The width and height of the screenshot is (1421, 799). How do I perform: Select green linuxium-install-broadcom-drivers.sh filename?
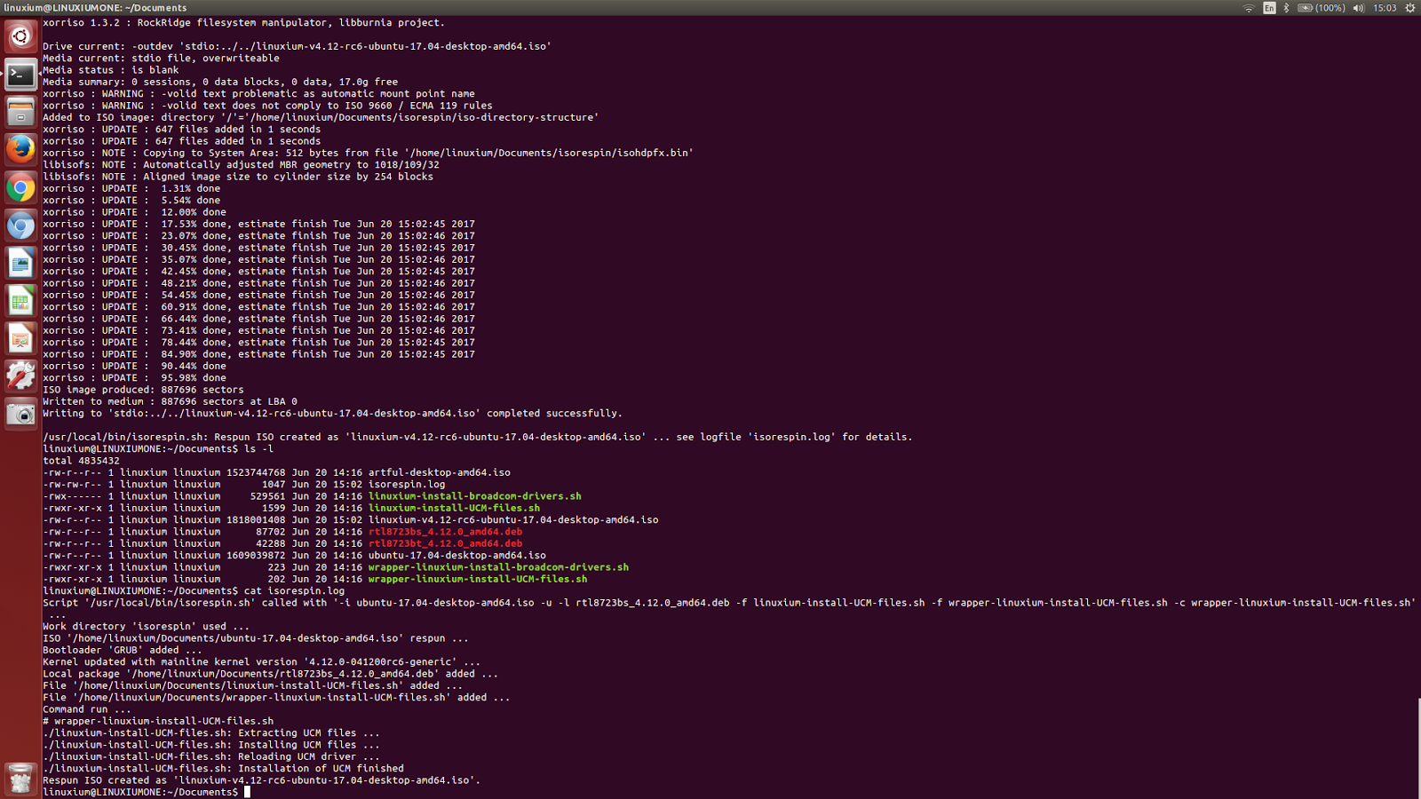[x=475, y=496]
